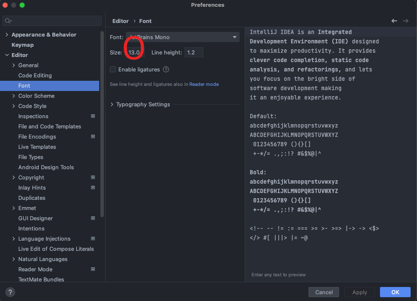417x301 pixels.
Task: Open the help question mark button at bottom-left
Action: (10, 292)
